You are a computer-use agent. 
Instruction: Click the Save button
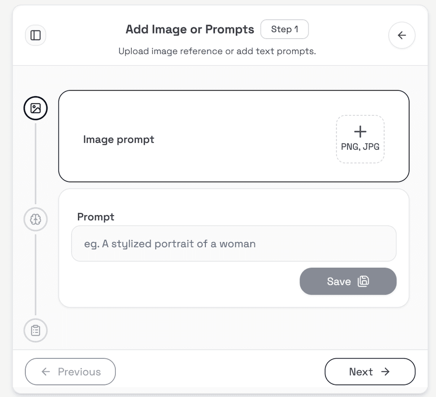(348, 281)
